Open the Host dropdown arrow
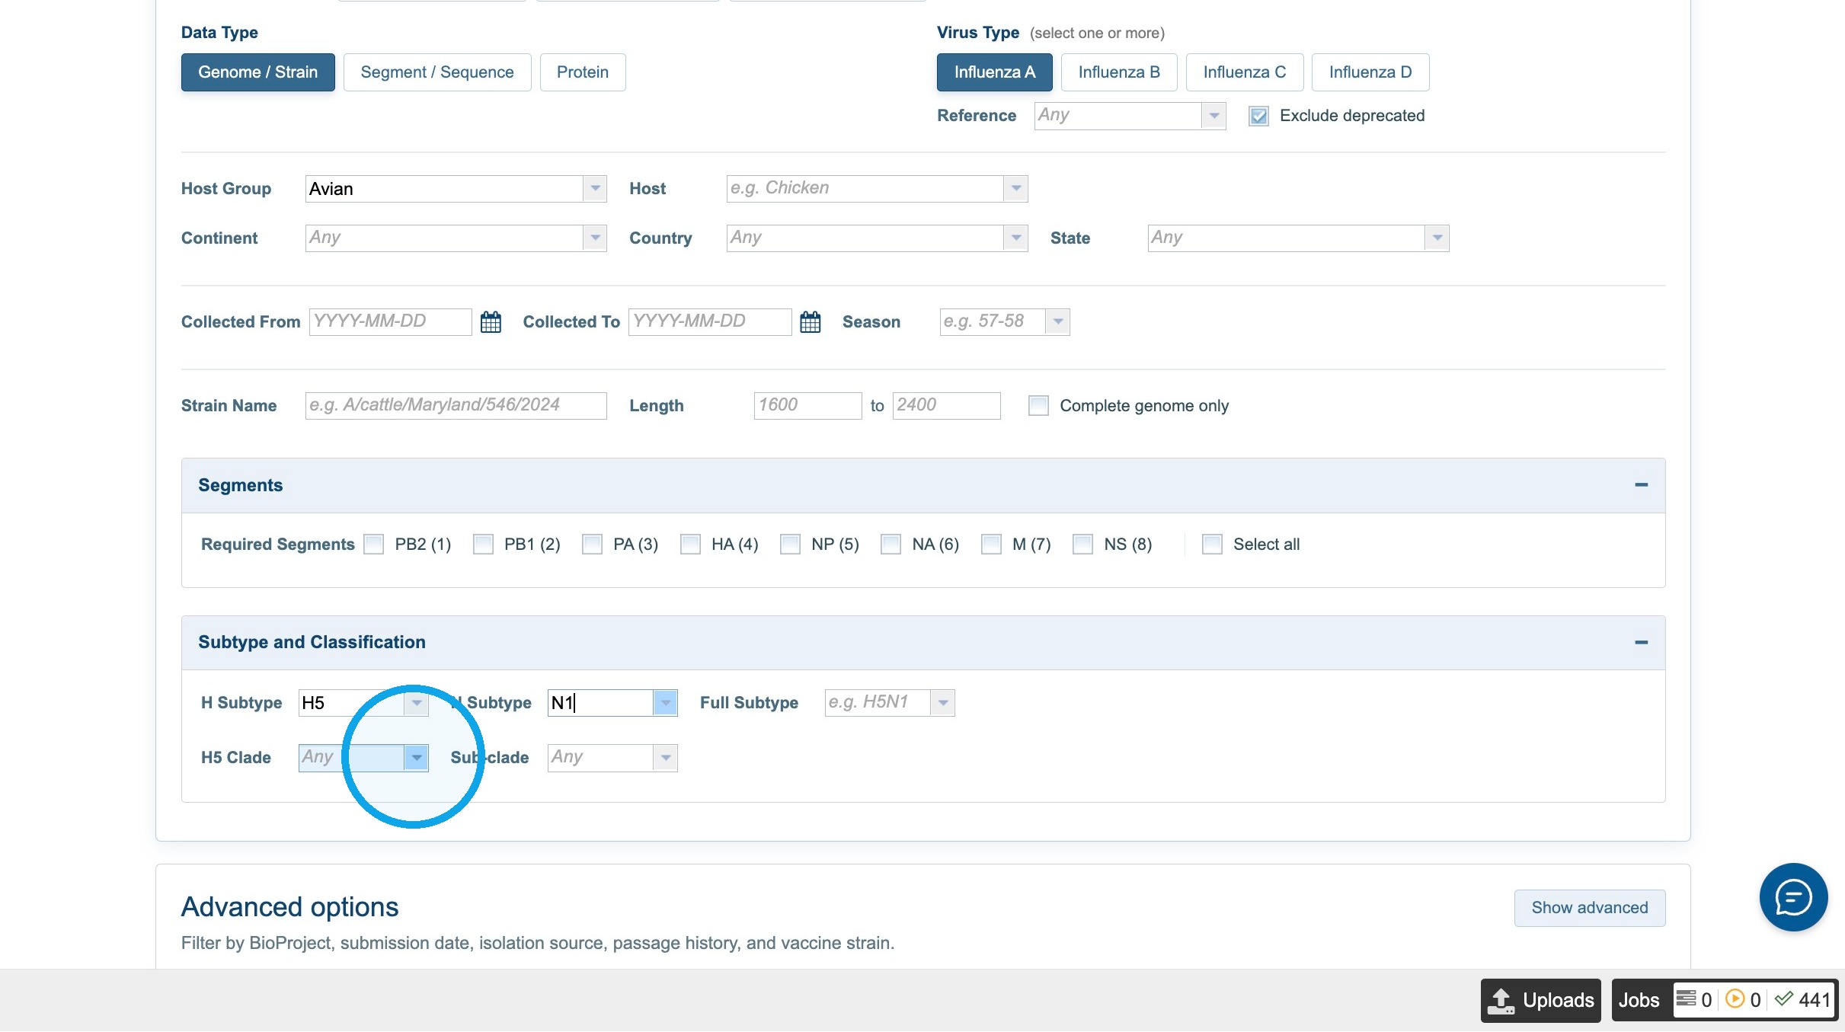This screenshot has width=1845, height=1032. pos(1015,188)
